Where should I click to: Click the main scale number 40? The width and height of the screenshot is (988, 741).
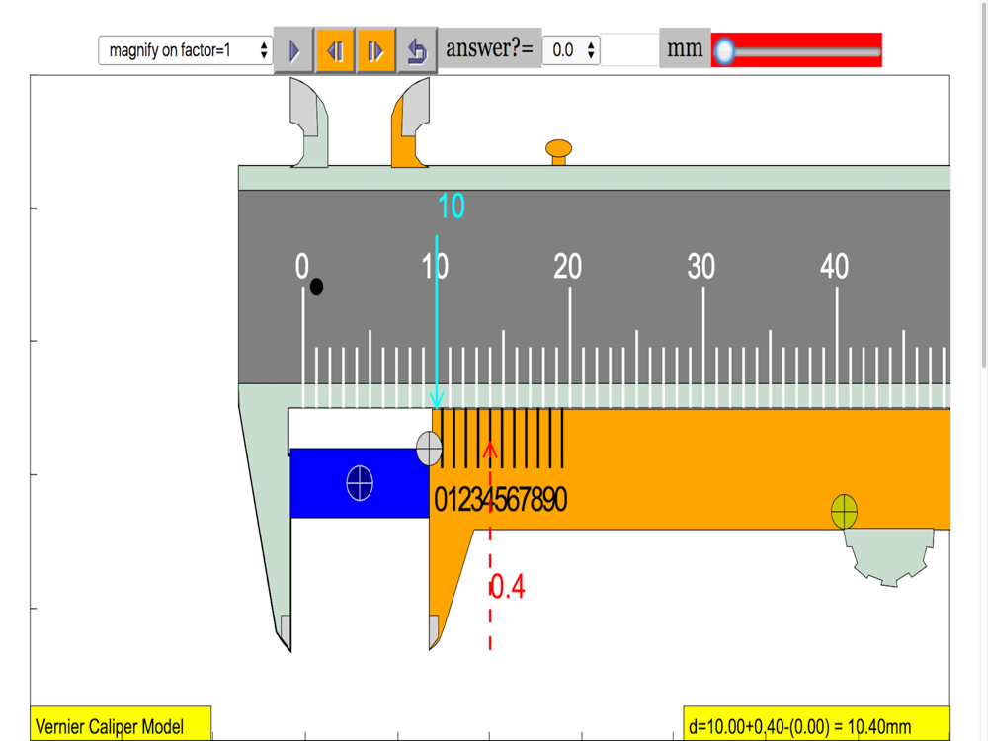click(x=834, y=267)
